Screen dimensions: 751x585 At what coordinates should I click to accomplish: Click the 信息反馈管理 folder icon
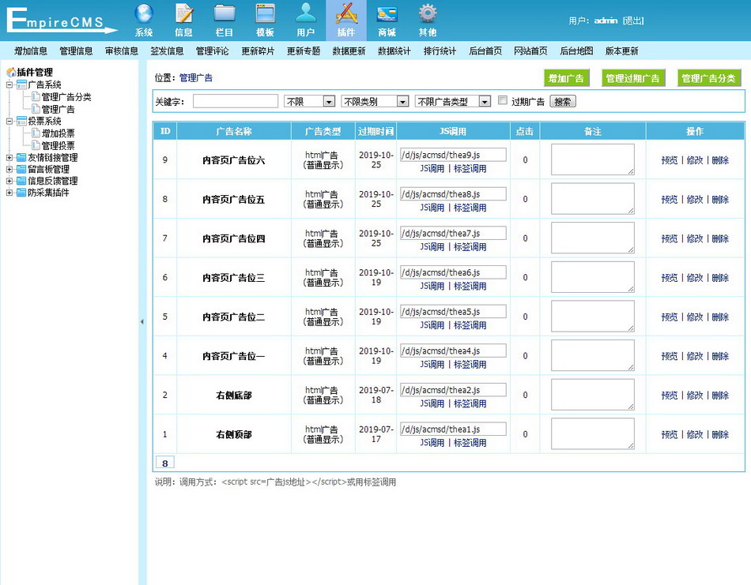[x=21, y=180]
